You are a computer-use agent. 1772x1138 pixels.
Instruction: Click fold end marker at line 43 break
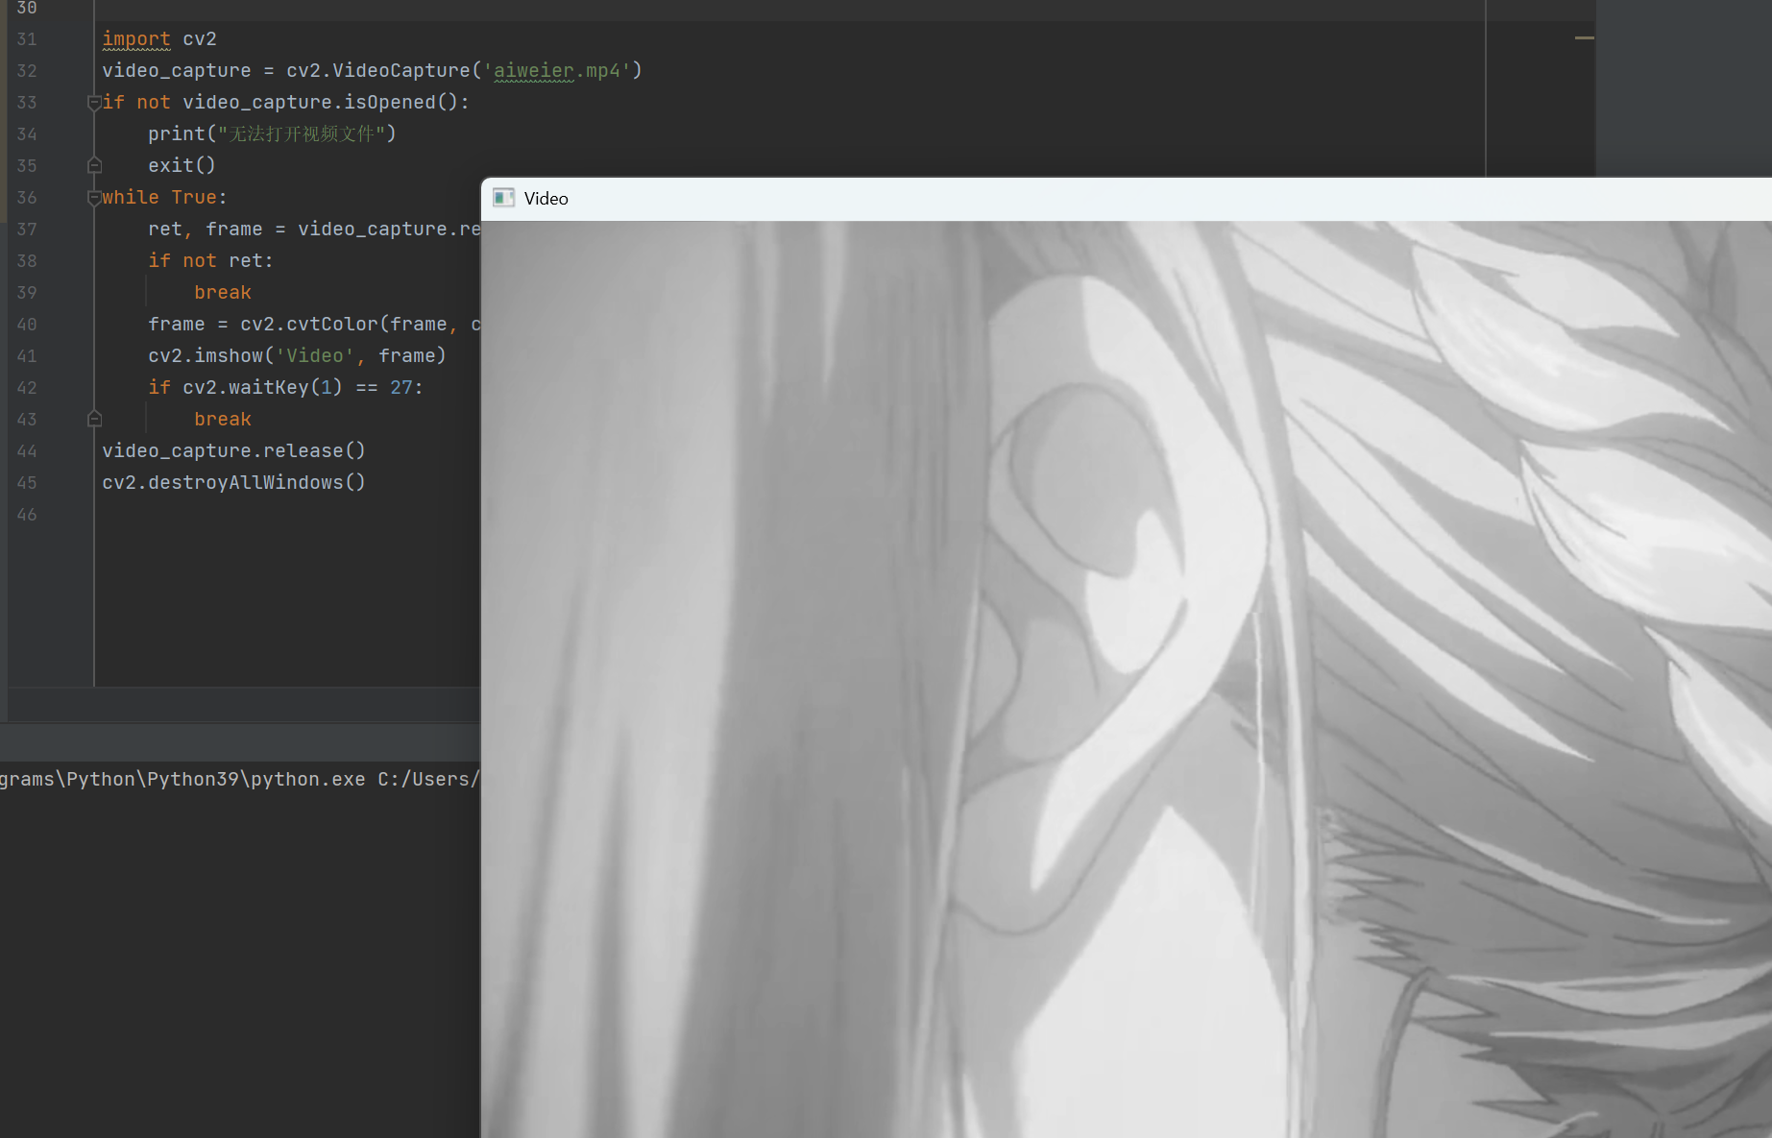94,420
